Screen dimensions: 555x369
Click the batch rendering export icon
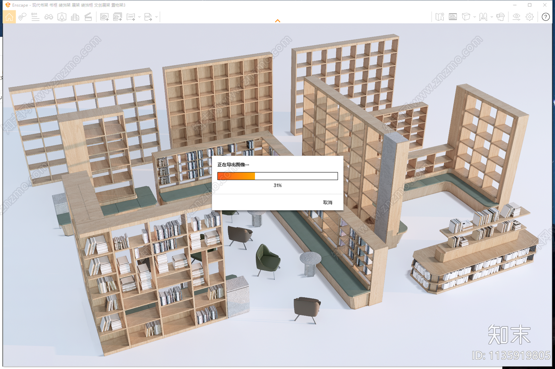118,17
